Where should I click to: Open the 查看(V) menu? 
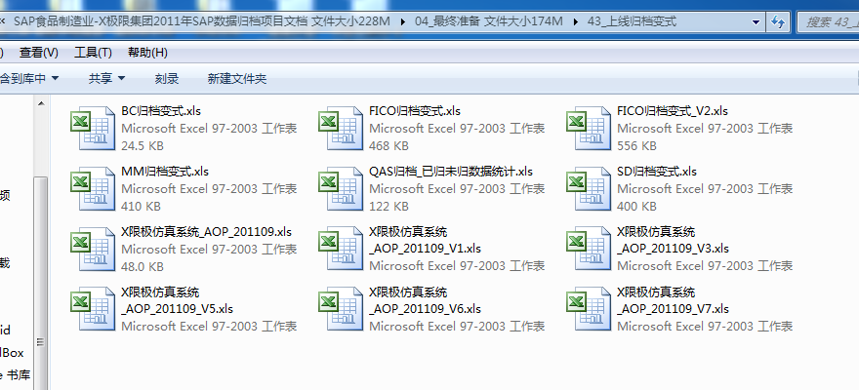tap(39, 53)
